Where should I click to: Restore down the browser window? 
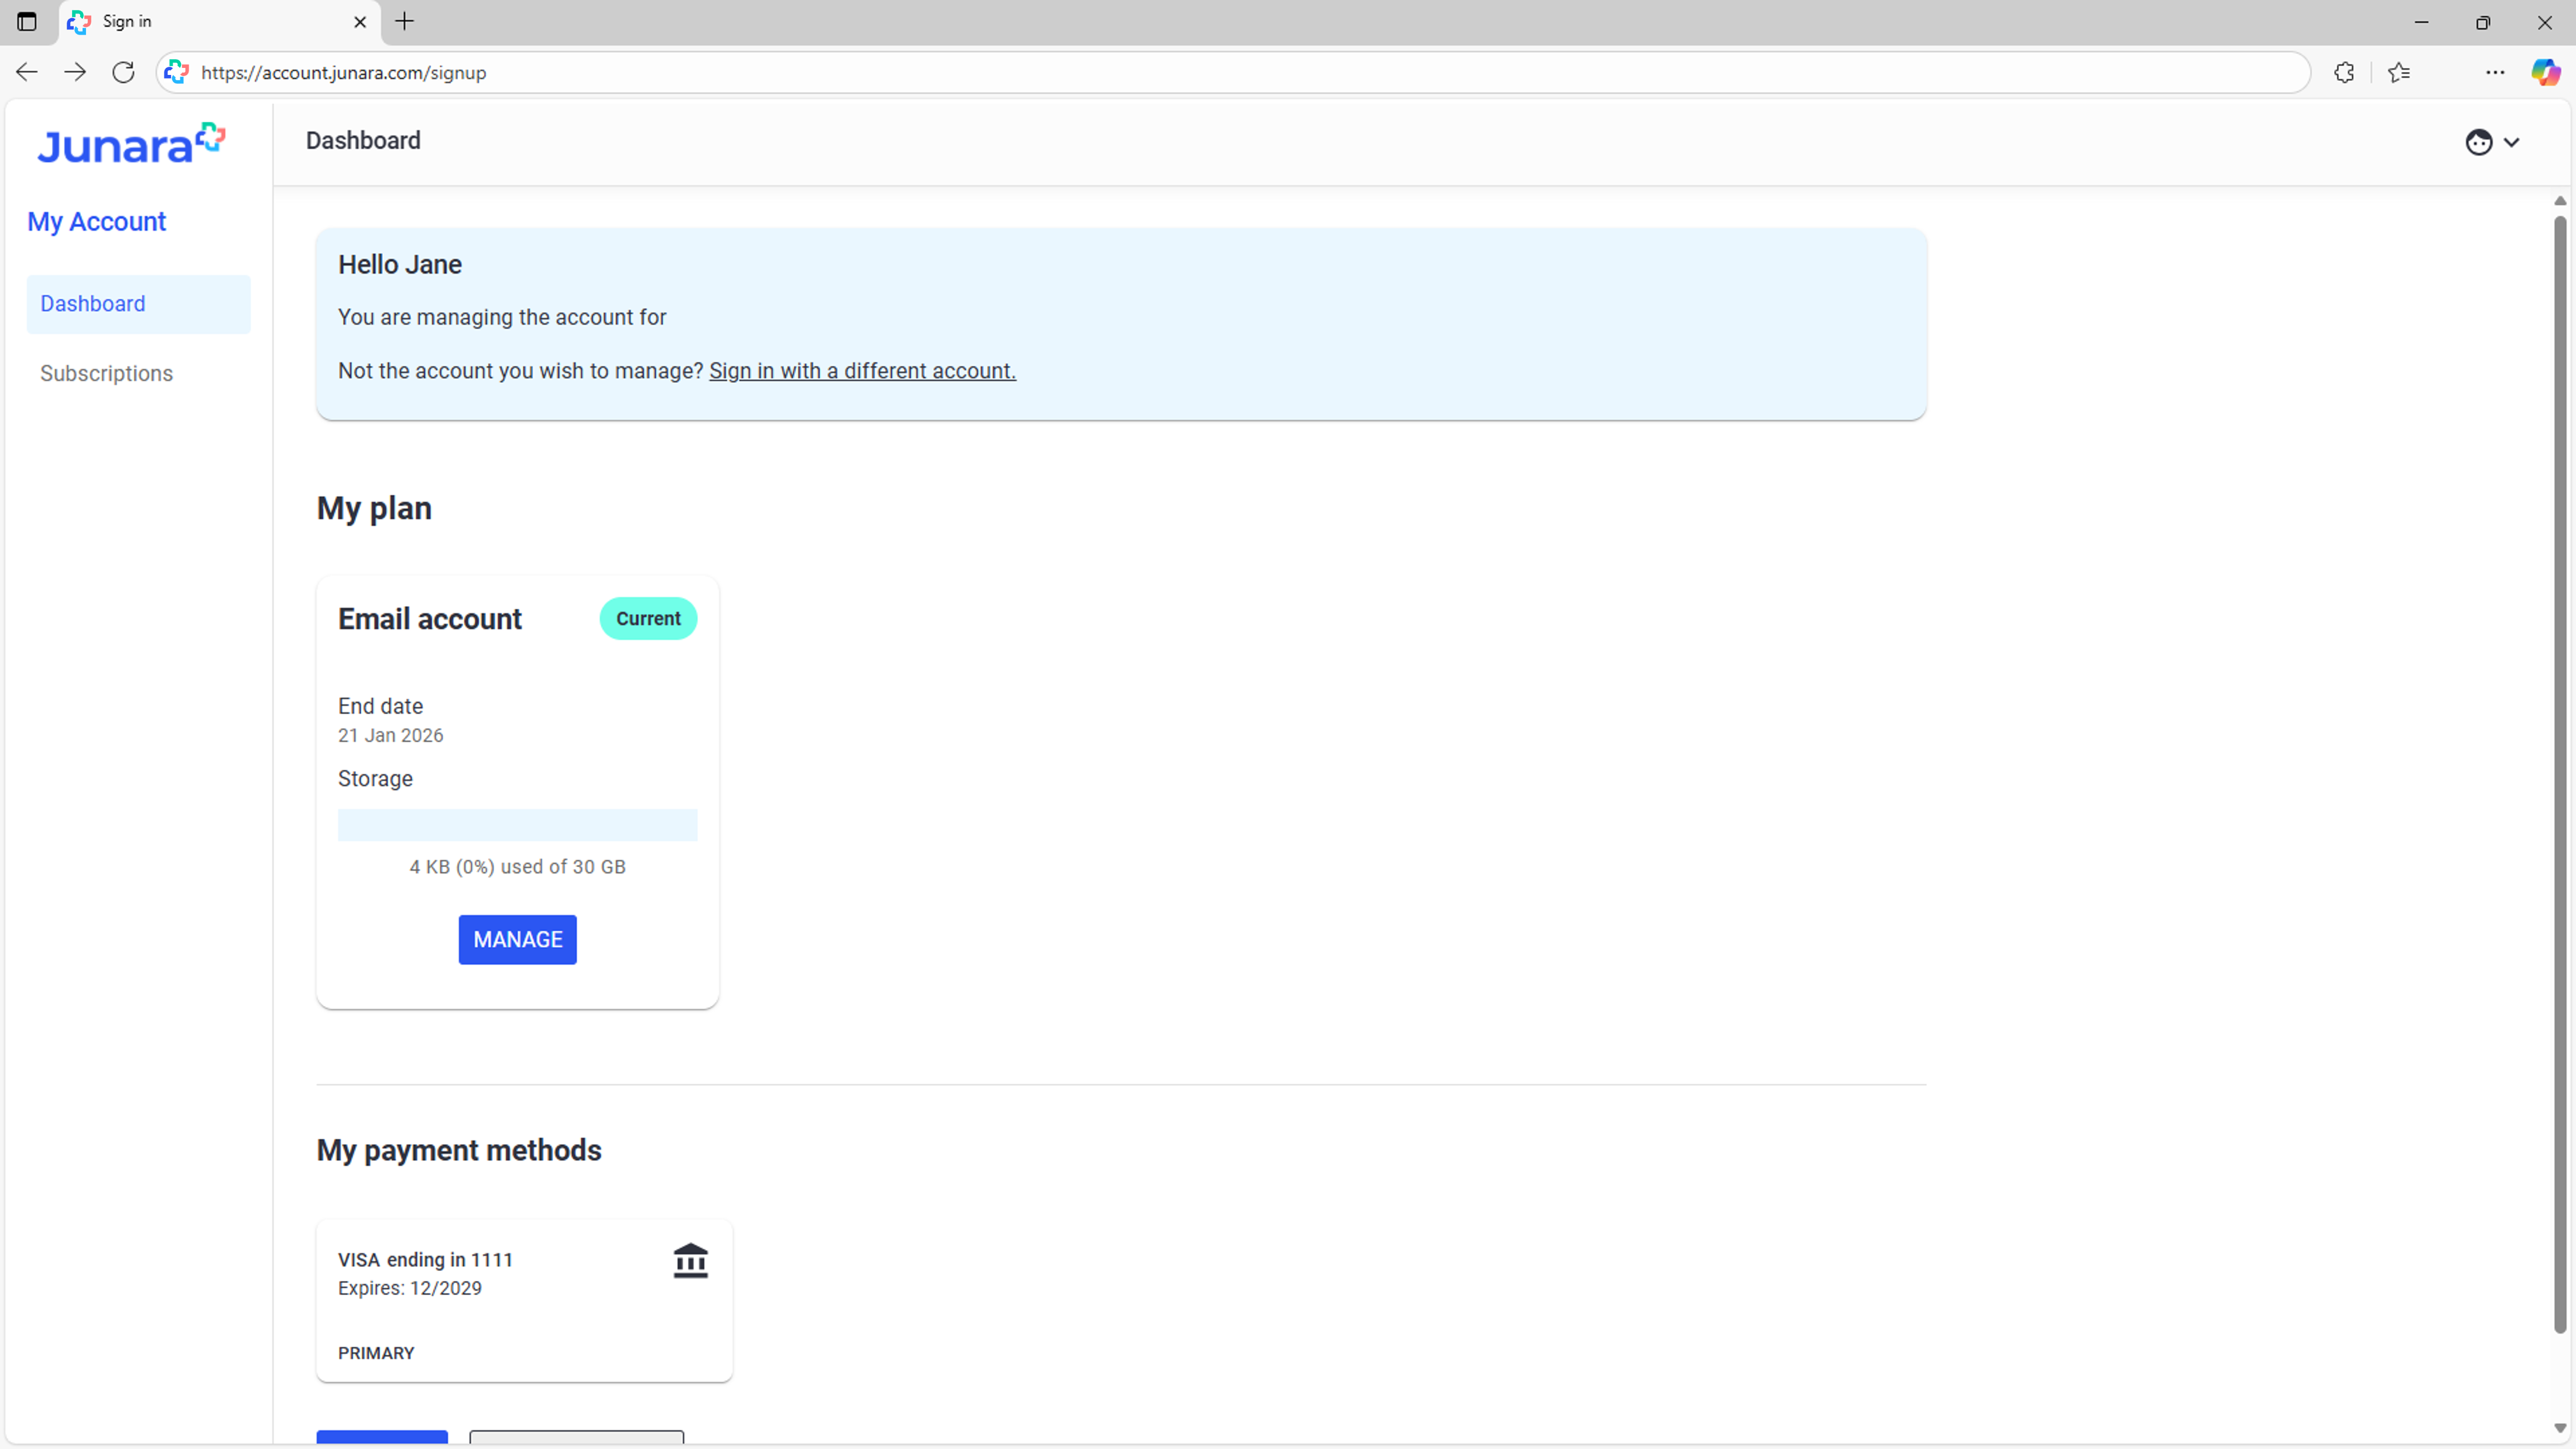click(2483, 22)
